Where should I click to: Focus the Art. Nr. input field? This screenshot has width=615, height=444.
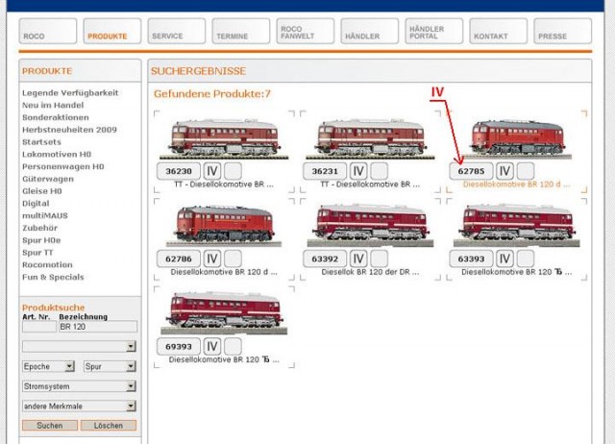click(x=39, y=327)
